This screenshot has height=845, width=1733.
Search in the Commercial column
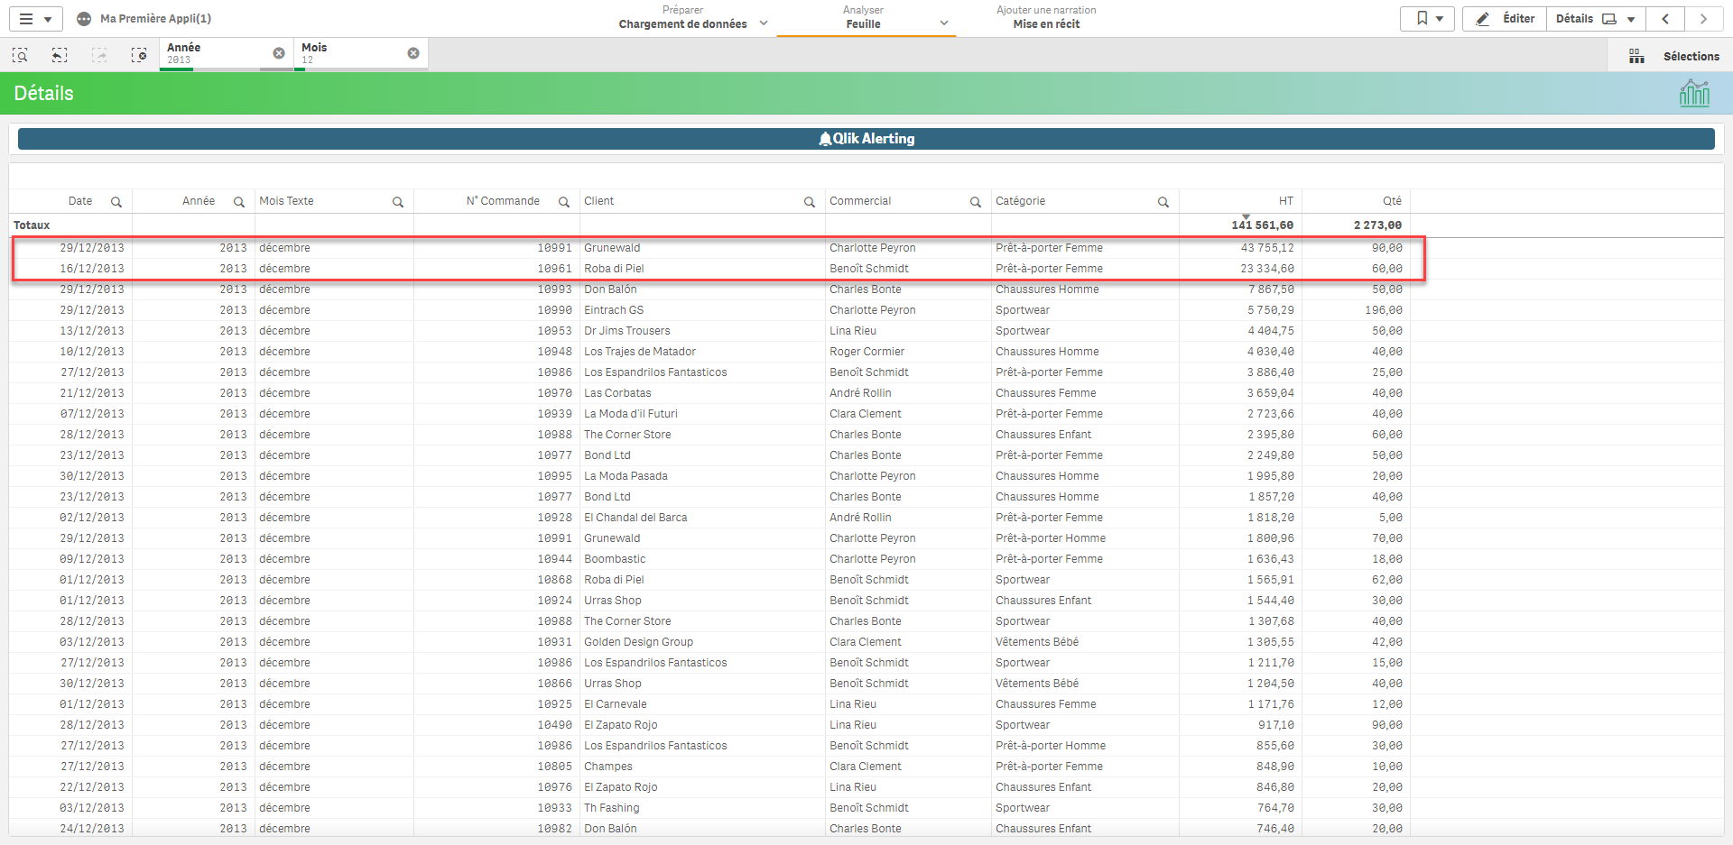(976, 202)
